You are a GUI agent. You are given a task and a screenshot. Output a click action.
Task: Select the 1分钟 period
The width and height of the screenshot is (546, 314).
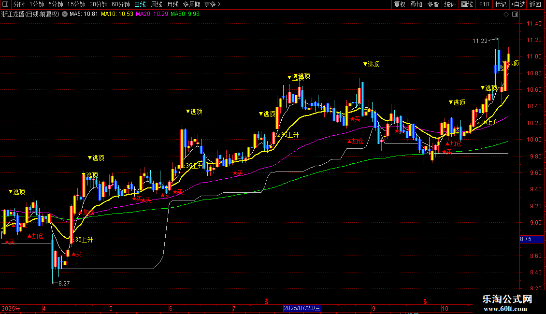tap(37, 4)
